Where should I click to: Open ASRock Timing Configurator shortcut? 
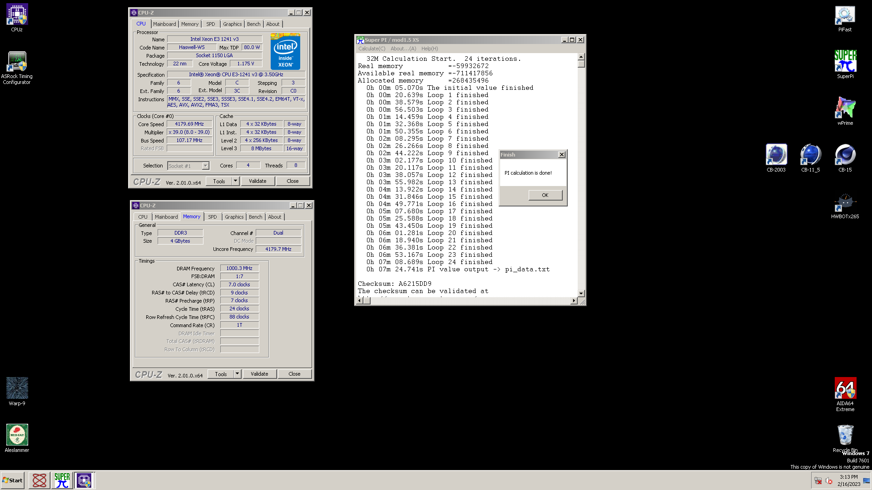17,68
